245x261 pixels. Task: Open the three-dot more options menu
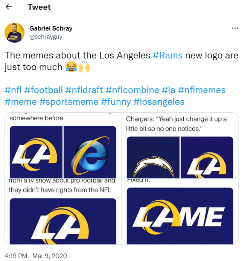pyautogui.click(x=235, y=28)
